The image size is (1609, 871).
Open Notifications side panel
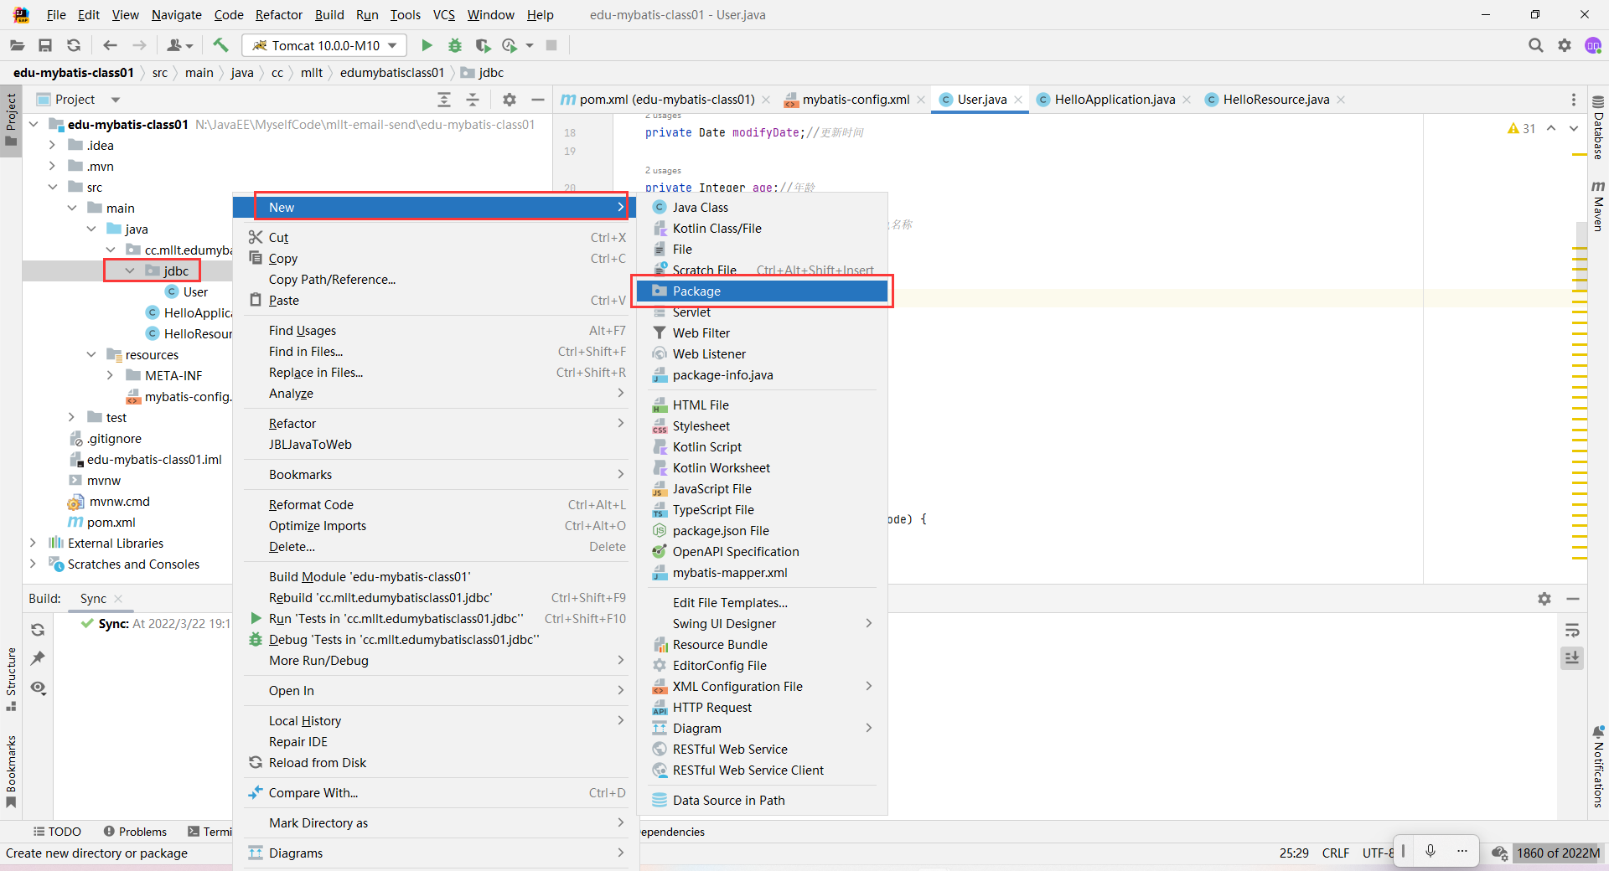click(x=1598, y=767)
